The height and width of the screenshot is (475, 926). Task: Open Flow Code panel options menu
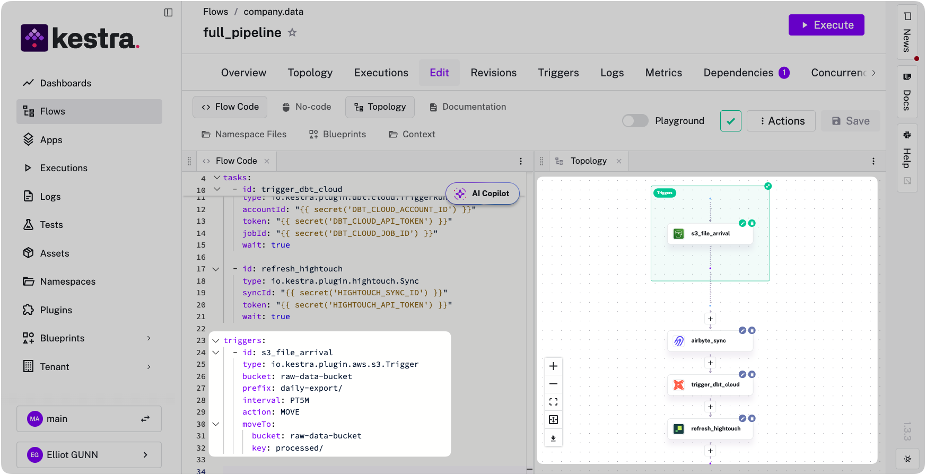[x=521, y=161]
